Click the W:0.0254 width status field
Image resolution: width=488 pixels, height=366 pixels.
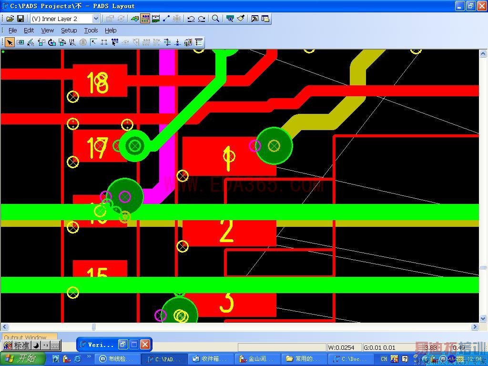click(x=345, y=347)
